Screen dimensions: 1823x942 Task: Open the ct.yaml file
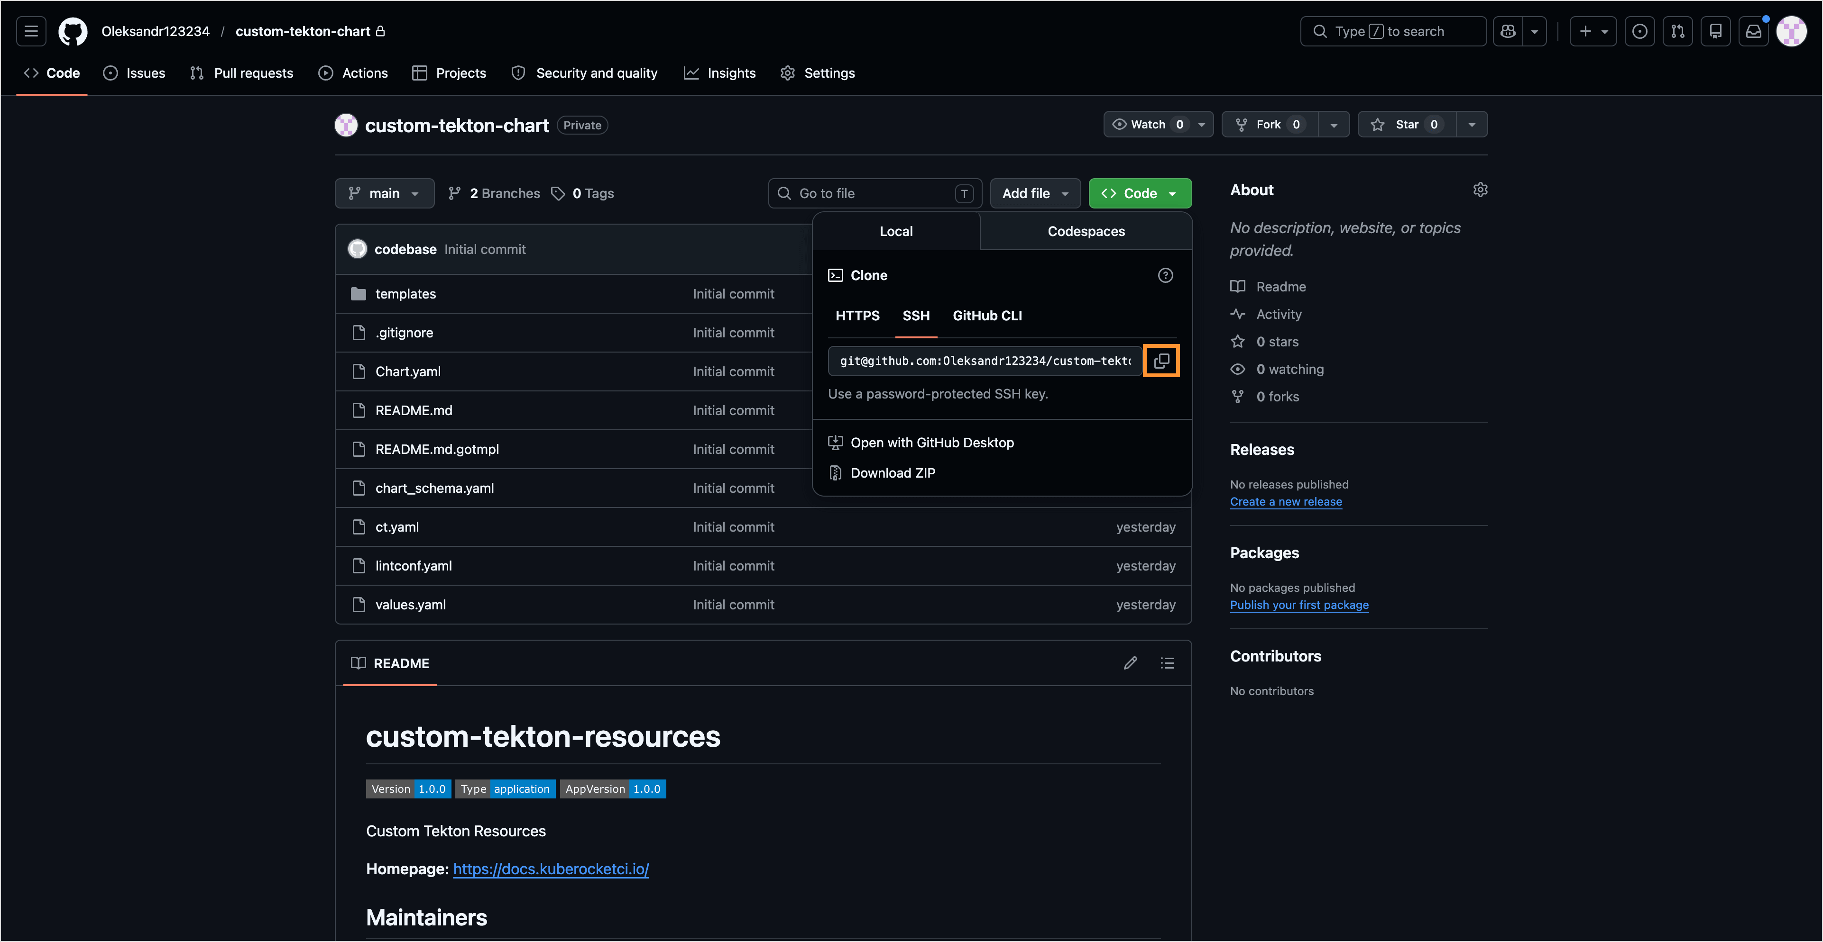point(397,527)
